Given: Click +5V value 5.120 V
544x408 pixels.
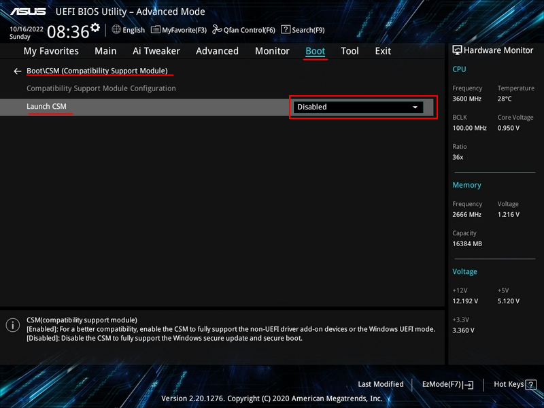Looking at the screenshot, I should [508, 301].
